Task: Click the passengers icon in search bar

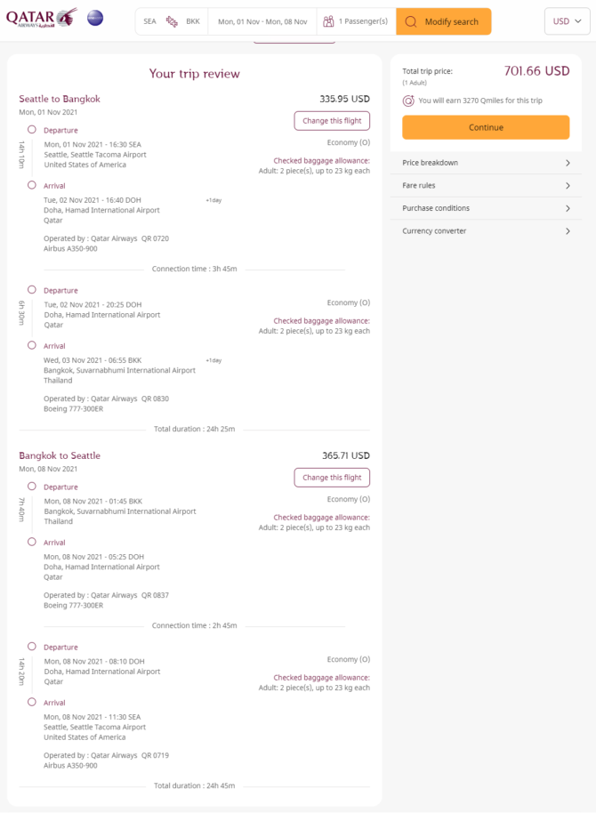Action: (x=328, y=21)
